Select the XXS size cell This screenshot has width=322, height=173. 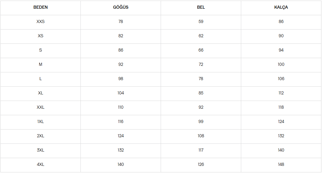(40, 21)
